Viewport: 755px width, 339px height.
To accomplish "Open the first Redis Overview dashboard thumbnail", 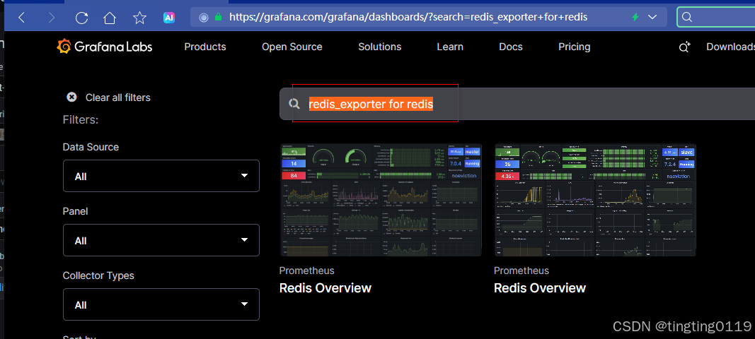I will (381, 200).
